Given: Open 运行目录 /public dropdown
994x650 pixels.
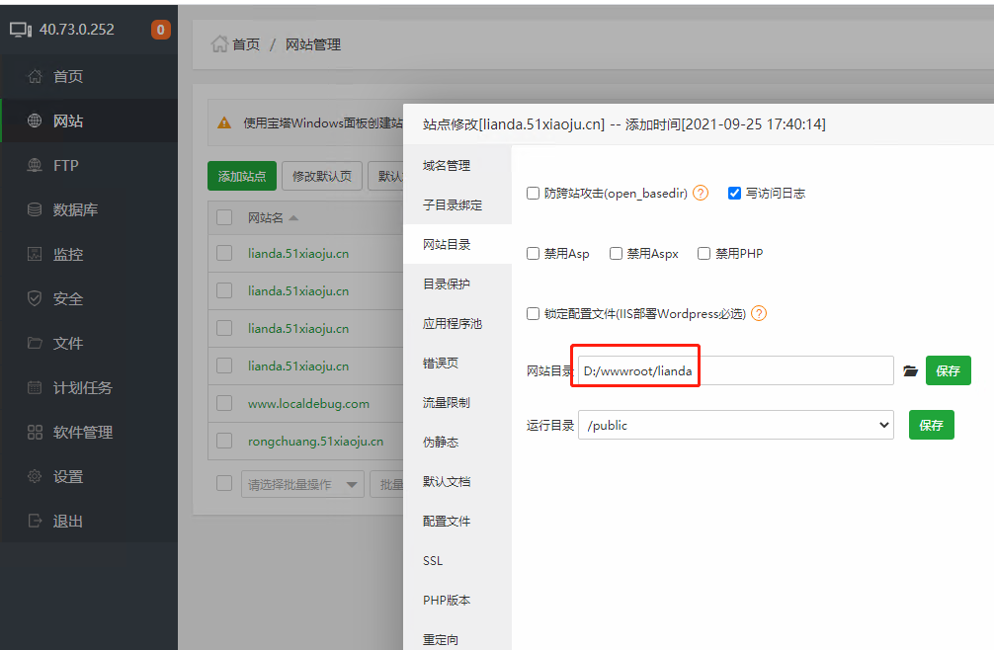Looking at the screenshot, I should tap(736, 425).
